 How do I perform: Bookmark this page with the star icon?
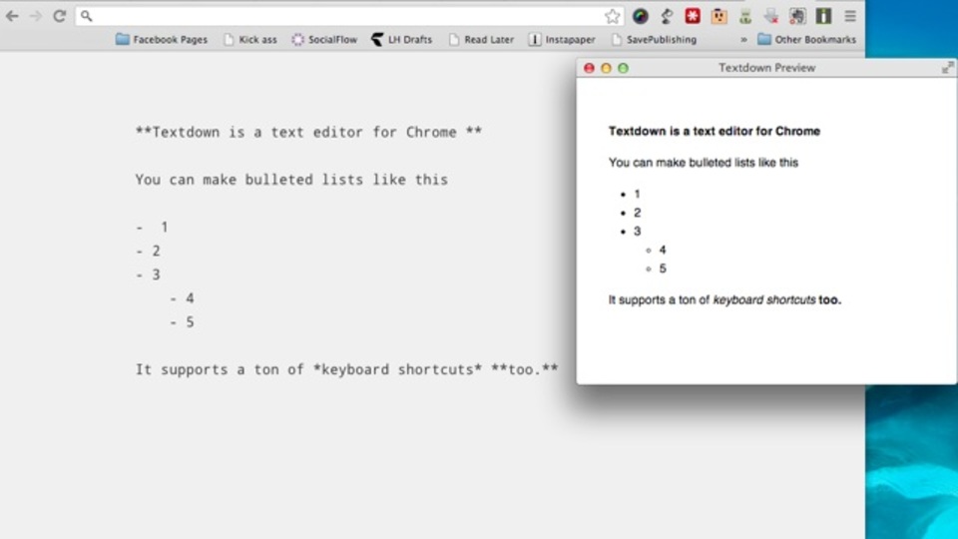pyautogui.click(x=612, y=17)
